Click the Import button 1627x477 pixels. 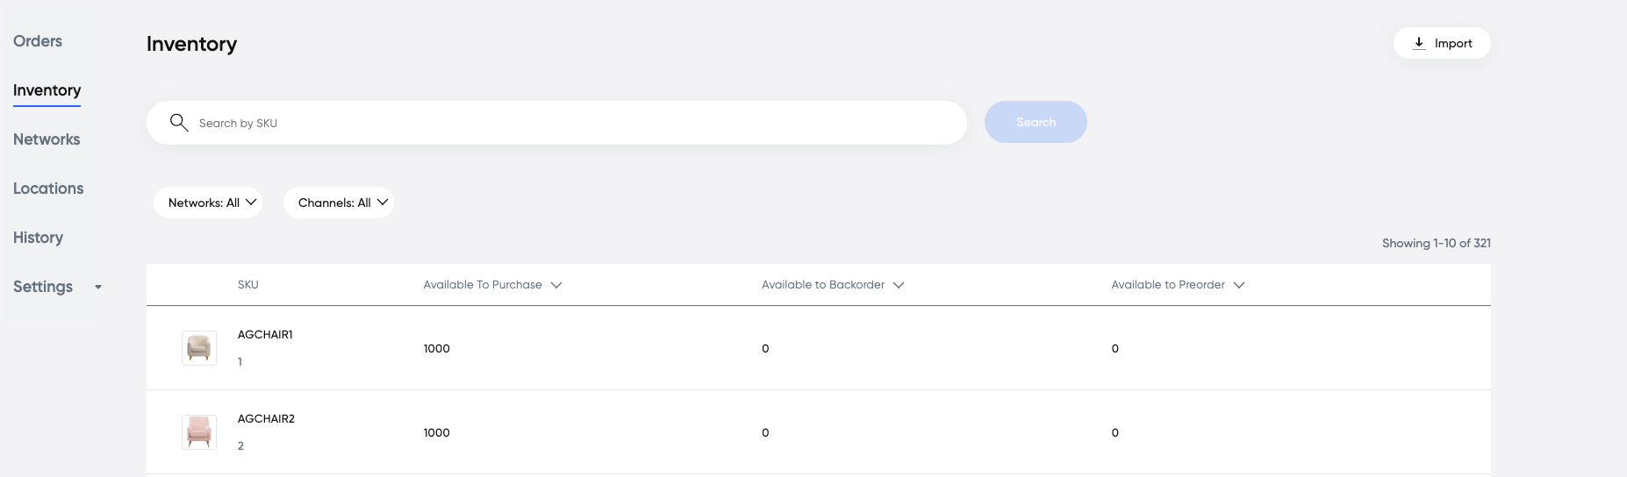click(1442, 43)
